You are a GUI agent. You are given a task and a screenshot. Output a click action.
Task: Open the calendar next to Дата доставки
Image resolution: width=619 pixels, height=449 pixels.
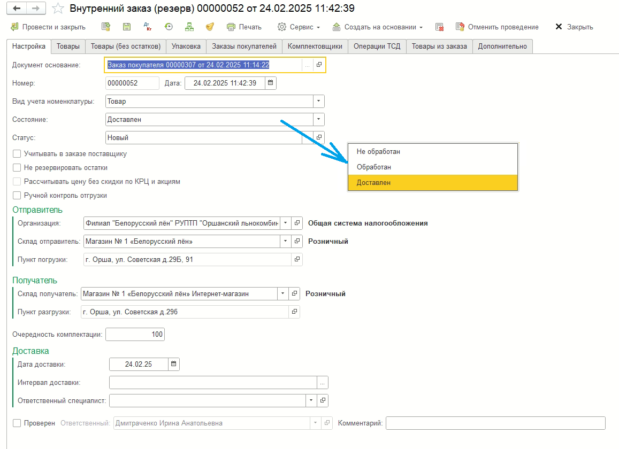click(173, 364)
